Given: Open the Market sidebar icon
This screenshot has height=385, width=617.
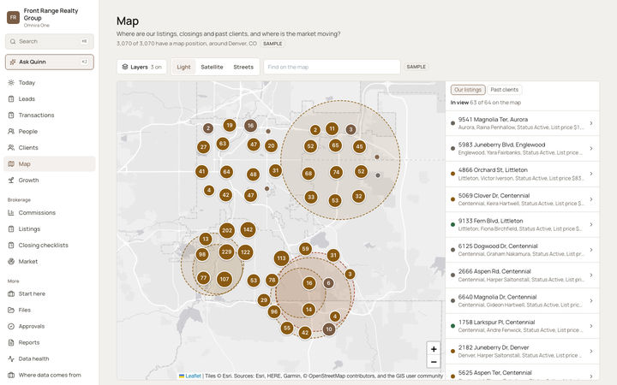Looking at the screenshot, I should [x=11, y=261].
